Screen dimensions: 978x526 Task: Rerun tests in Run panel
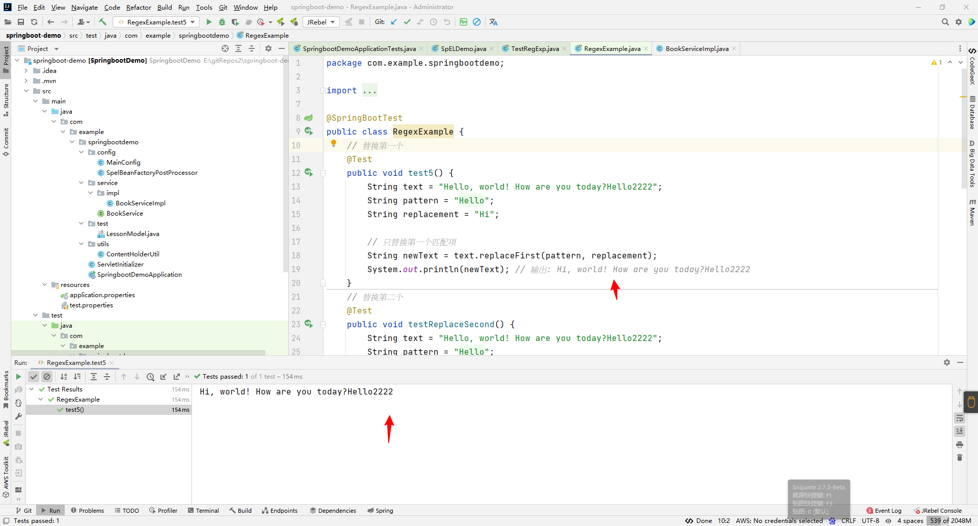point(18,377)
